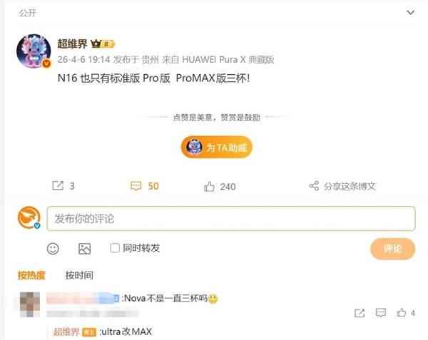Switch to the 按热度 sort tab
The width and height of the screenshot is (428, 340).
pos(31,275)
